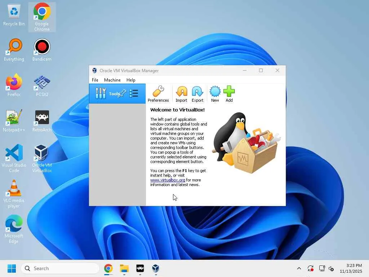The width and height of the screenshot is (369, 277).
Task: Select the Everything desktop shortcut
Action: [14, 50]
